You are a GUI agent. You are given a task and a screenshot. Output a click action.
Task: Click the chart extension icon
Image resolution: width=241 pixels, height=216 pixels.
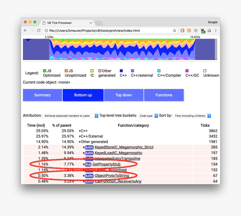coord(209,30)
